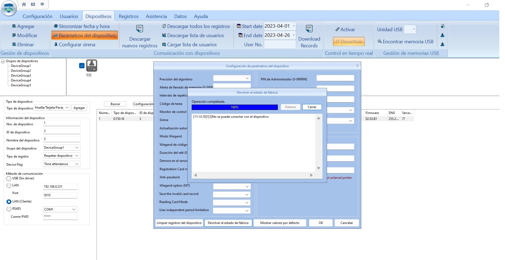505x260 pixels.
Task: Click the application logo button
Action: click(9, 8)
